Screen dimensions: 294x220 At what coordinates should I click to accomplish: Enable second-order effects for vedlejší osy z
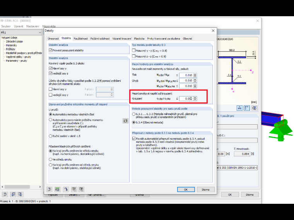[x=50, y=95]
